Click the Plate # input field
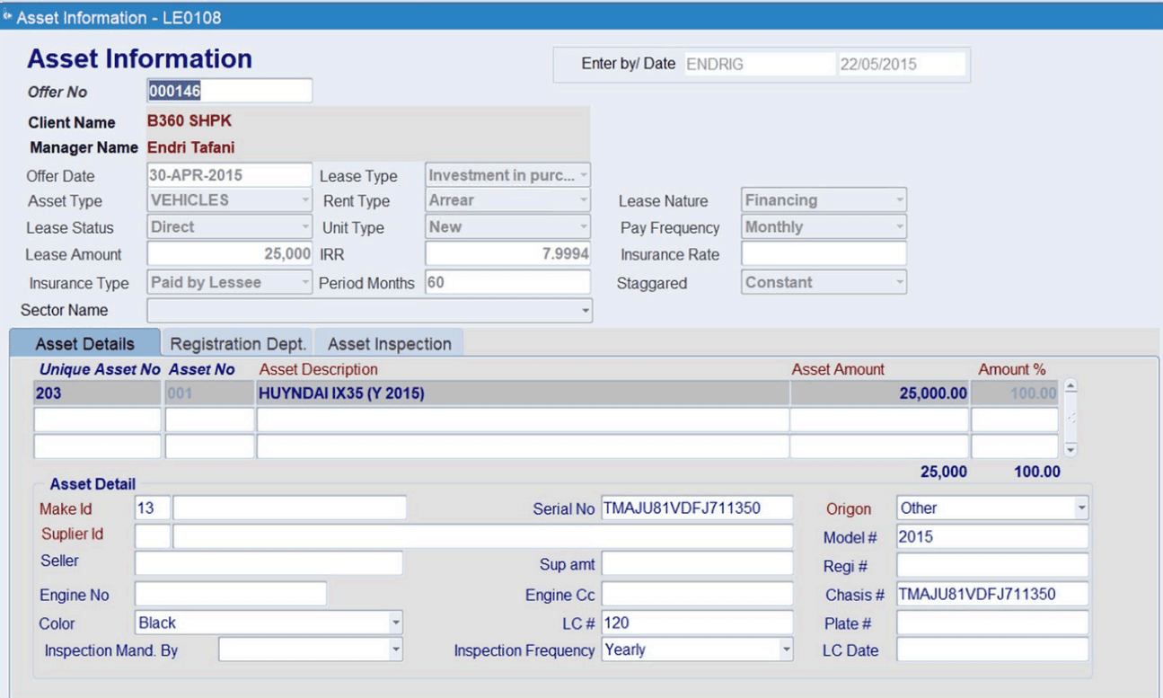The height and width of the screenshot is (698, 1163). tap(991, 623)
